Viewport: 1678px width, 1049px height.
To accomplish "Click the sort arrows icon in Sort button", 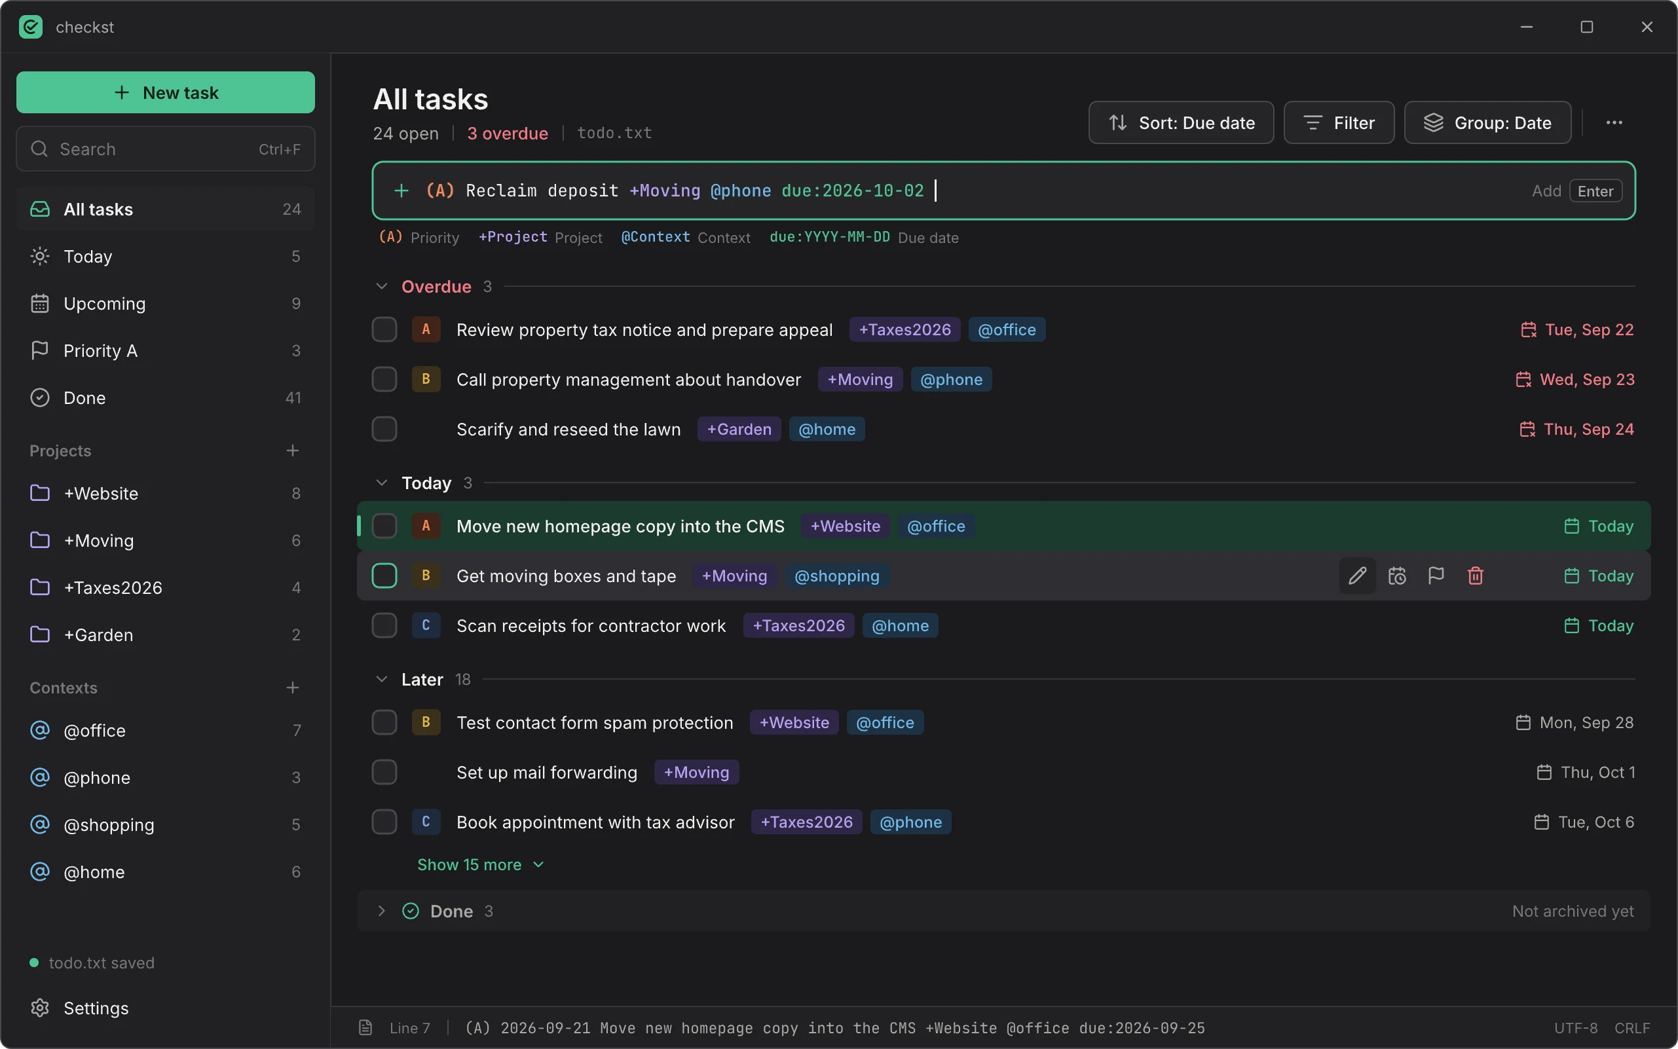I will [x=1117, y=123].
